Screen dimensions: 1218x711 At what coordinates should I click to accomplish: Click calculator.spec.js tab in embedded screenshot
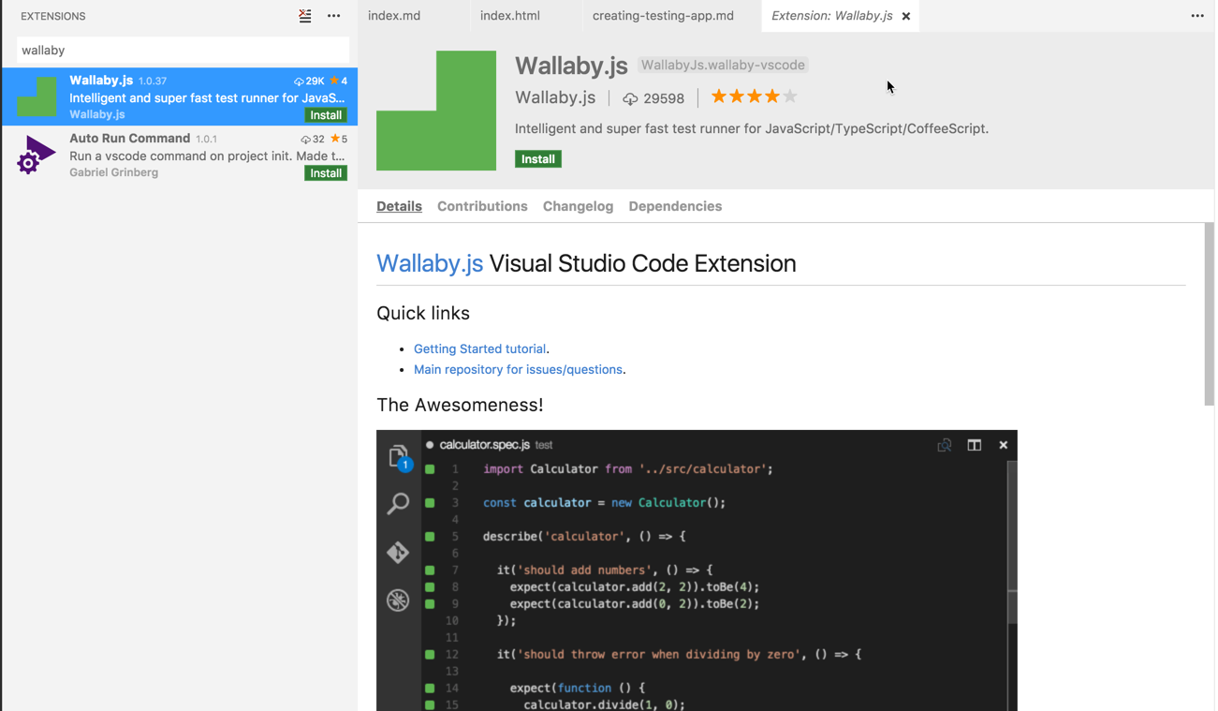(x=485, y=445)
